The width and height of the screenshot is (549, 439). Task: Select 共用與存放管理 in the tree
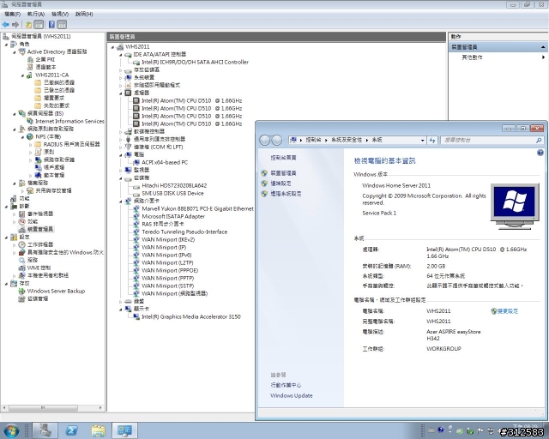tap(53, 190)
